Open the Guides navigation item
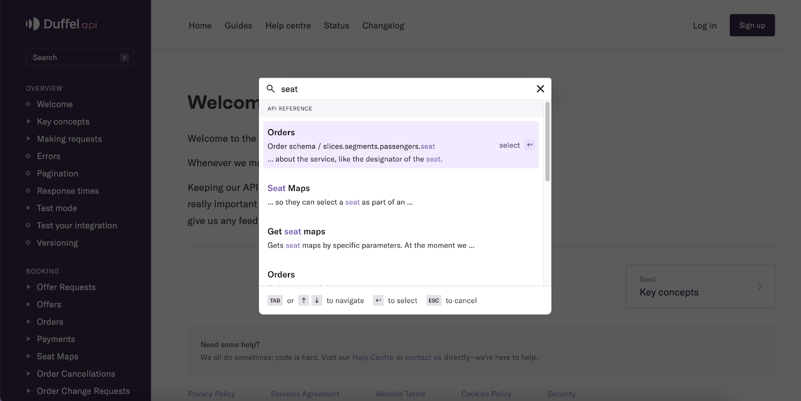801x401 pixels. pos(238,25)
